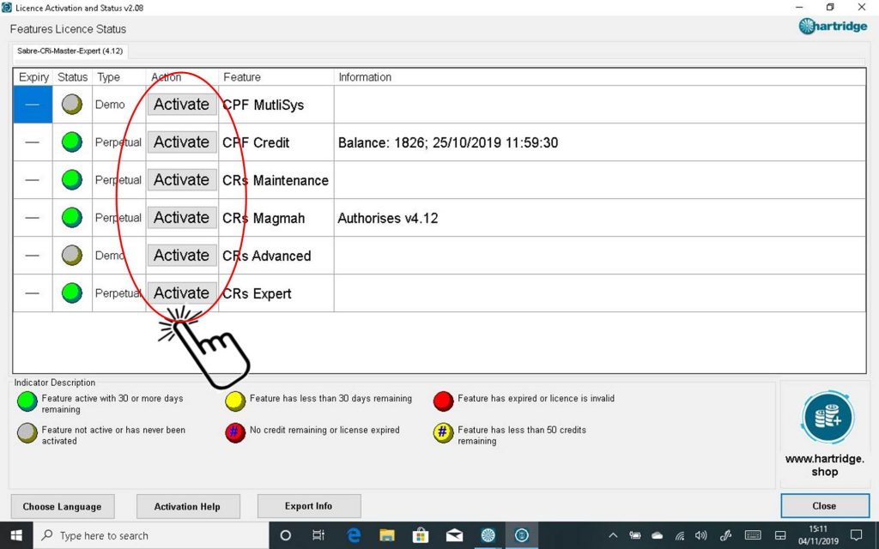Click the green 'Feature active' legend indicator
The width and height of the screenshot is (879, 549).
(x=27, y=401)
